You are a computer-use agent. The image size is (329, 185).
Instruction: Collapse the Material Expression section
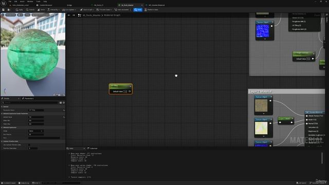2,127
